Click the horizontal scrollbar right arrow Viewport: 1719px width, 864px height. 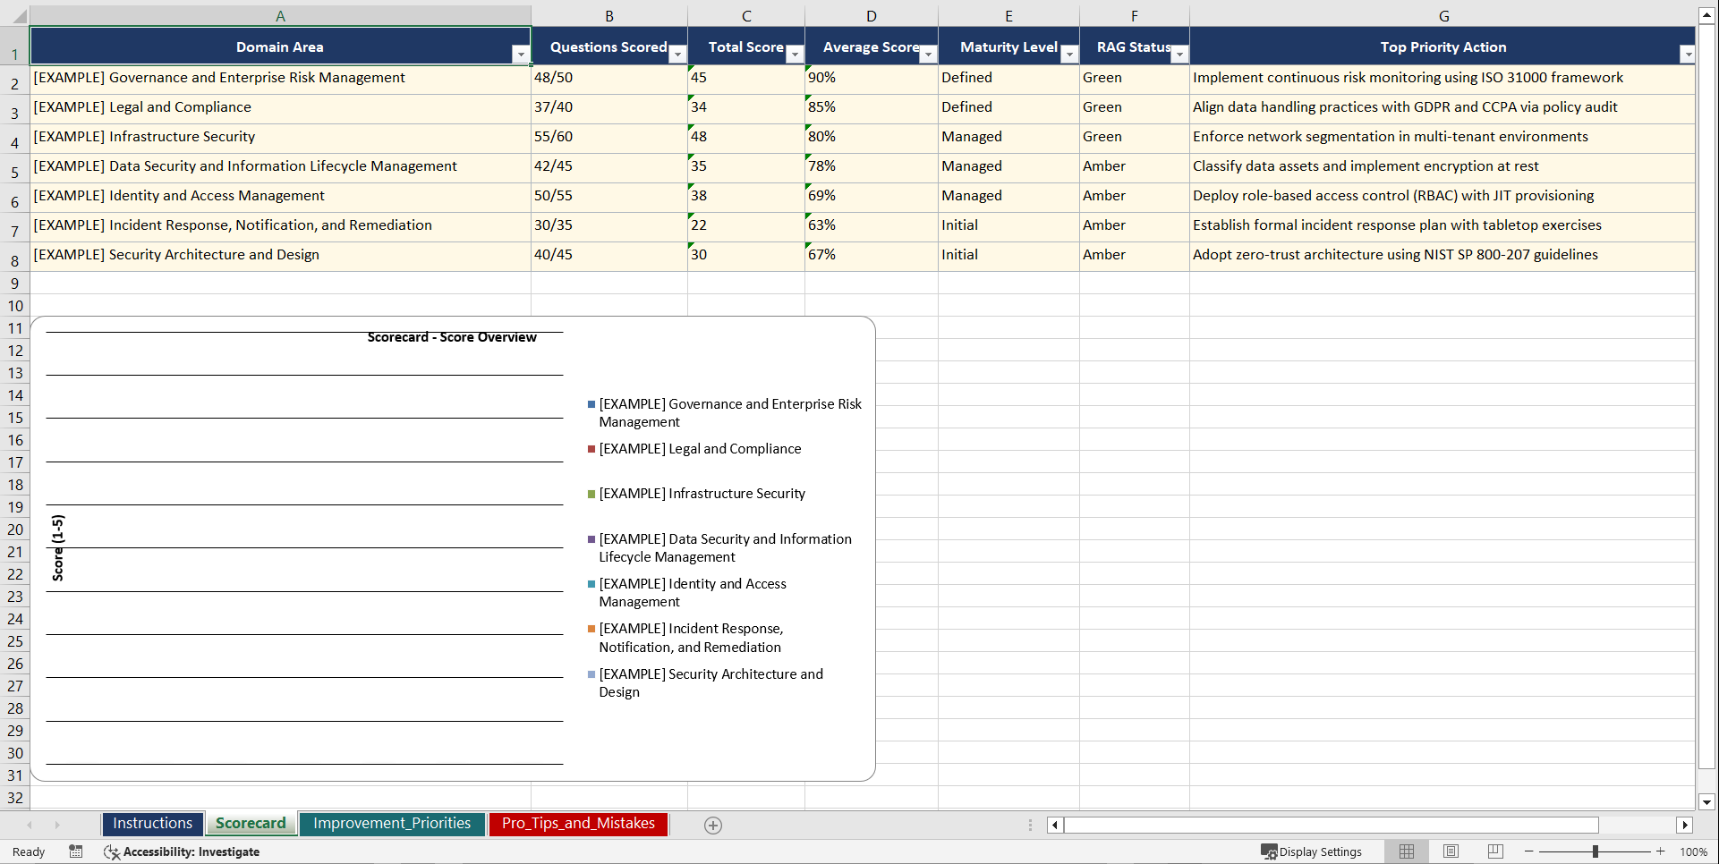(x=1686, y=825)
